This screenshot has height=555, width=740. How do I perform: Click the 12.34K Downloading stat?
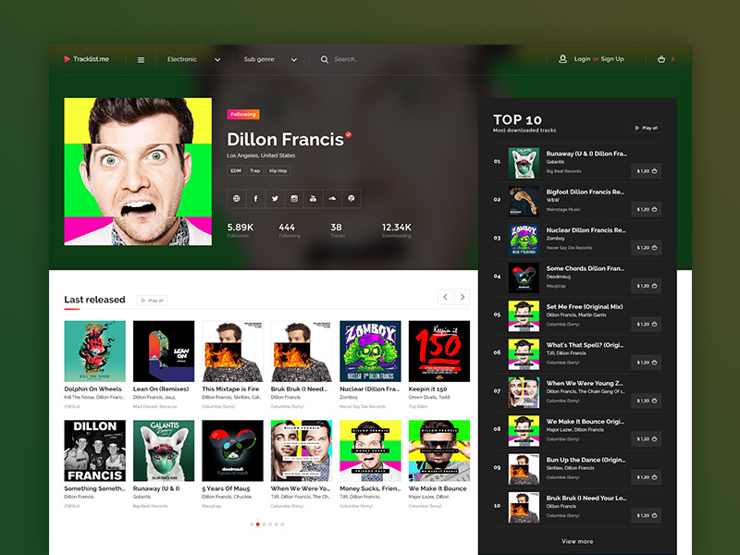point(397,230)
